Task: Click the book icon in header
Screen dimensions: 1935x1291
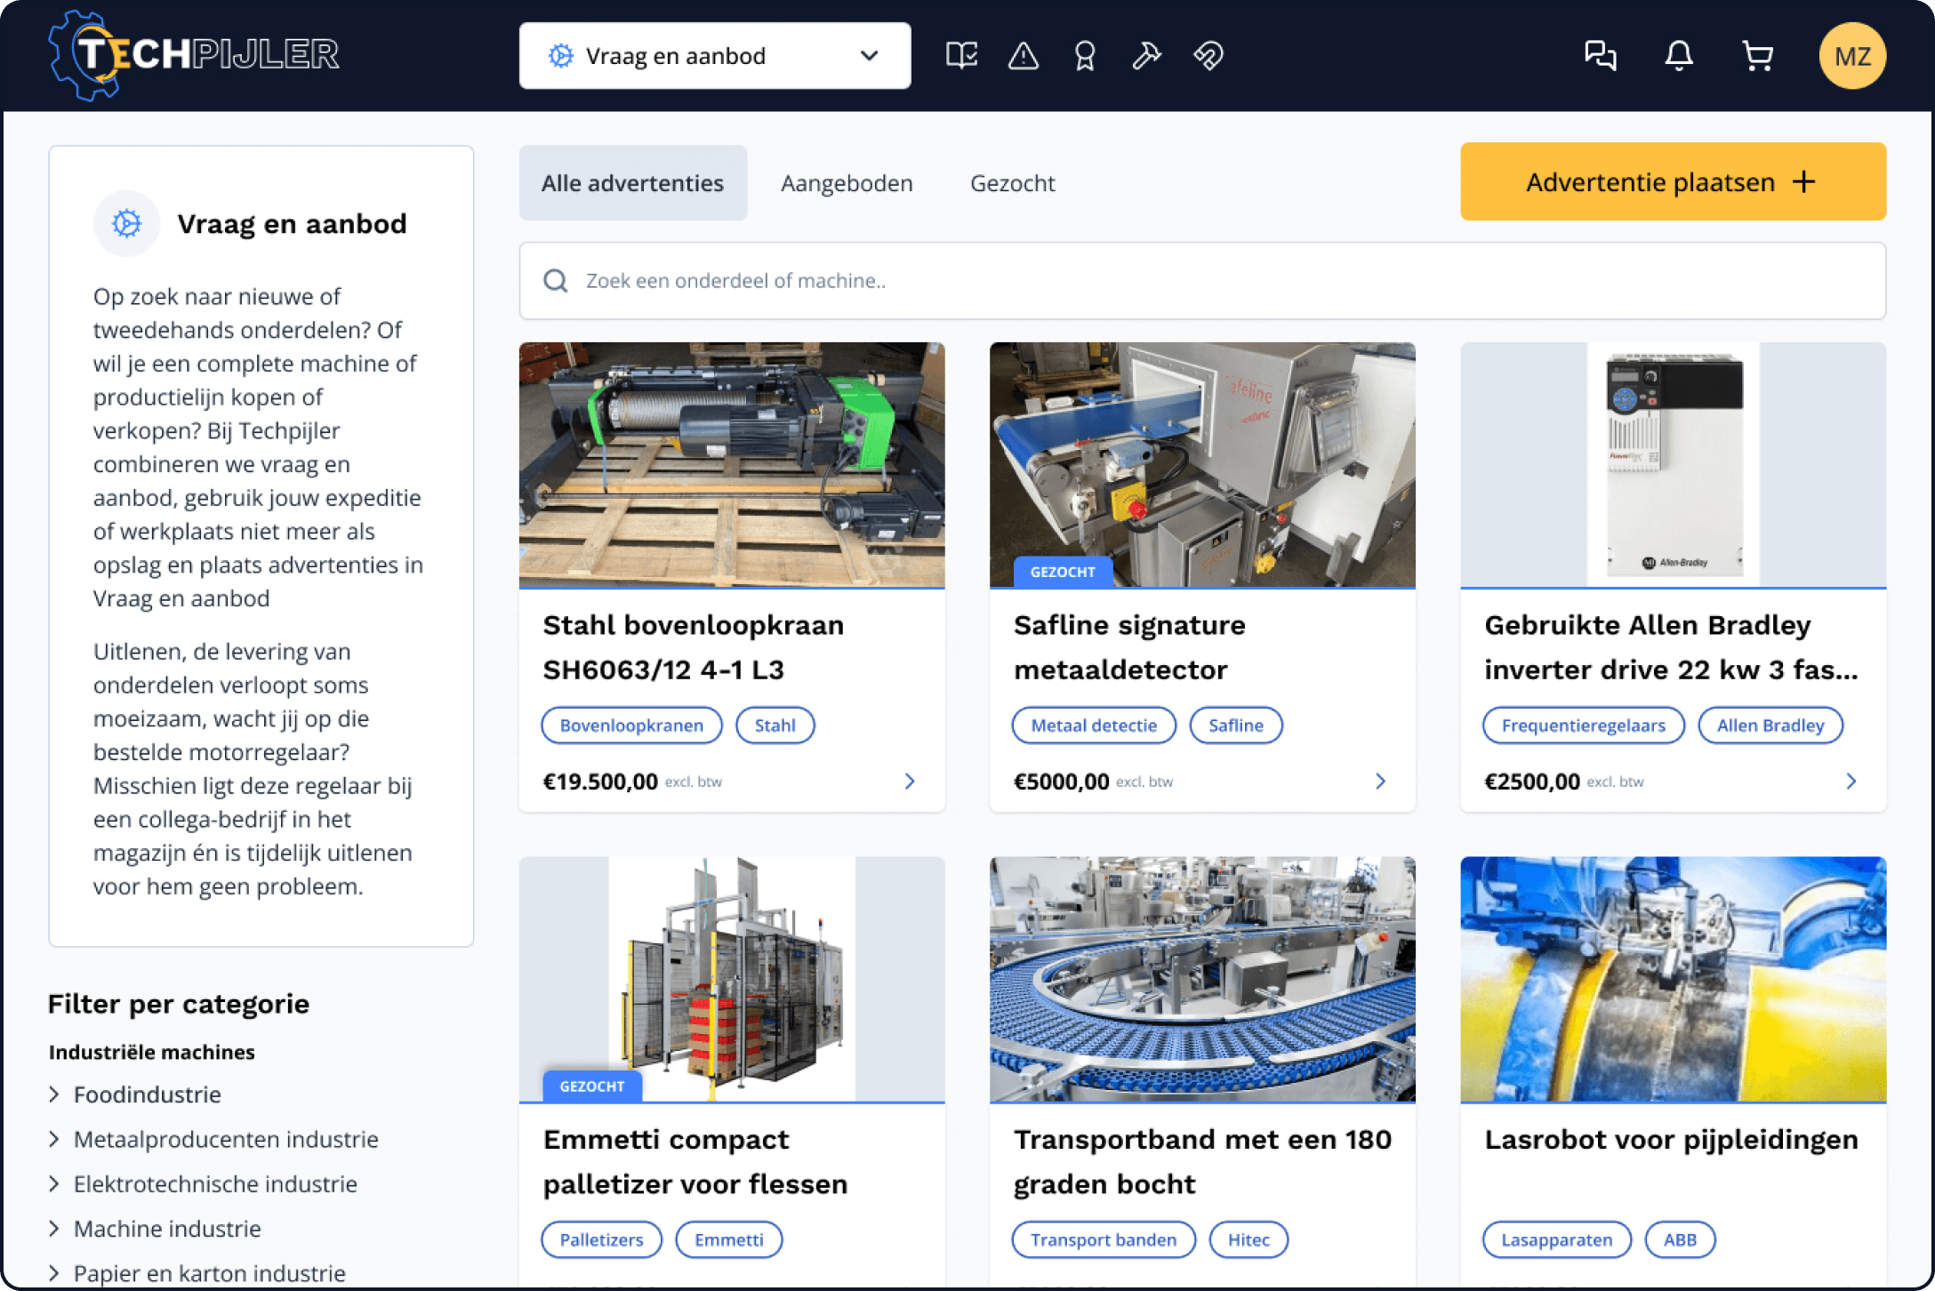Action: [x=961, y=56]
